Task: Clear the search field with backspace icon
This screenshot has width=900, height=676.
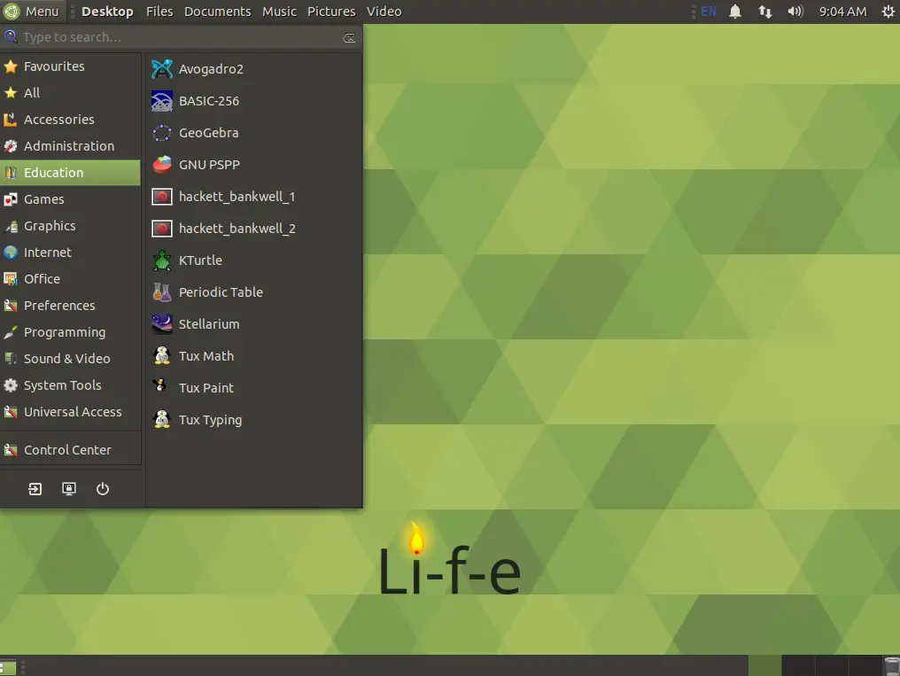Action: 349,38
